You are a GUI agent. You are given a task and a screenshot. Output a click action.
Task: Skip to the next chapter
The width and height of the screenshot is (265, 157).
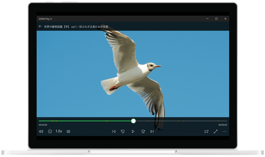click(152, 131)
